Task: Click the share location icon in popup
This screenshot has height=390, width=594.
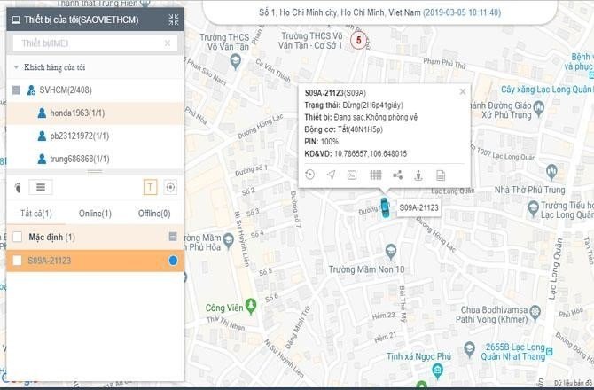Action: (397, 175)
